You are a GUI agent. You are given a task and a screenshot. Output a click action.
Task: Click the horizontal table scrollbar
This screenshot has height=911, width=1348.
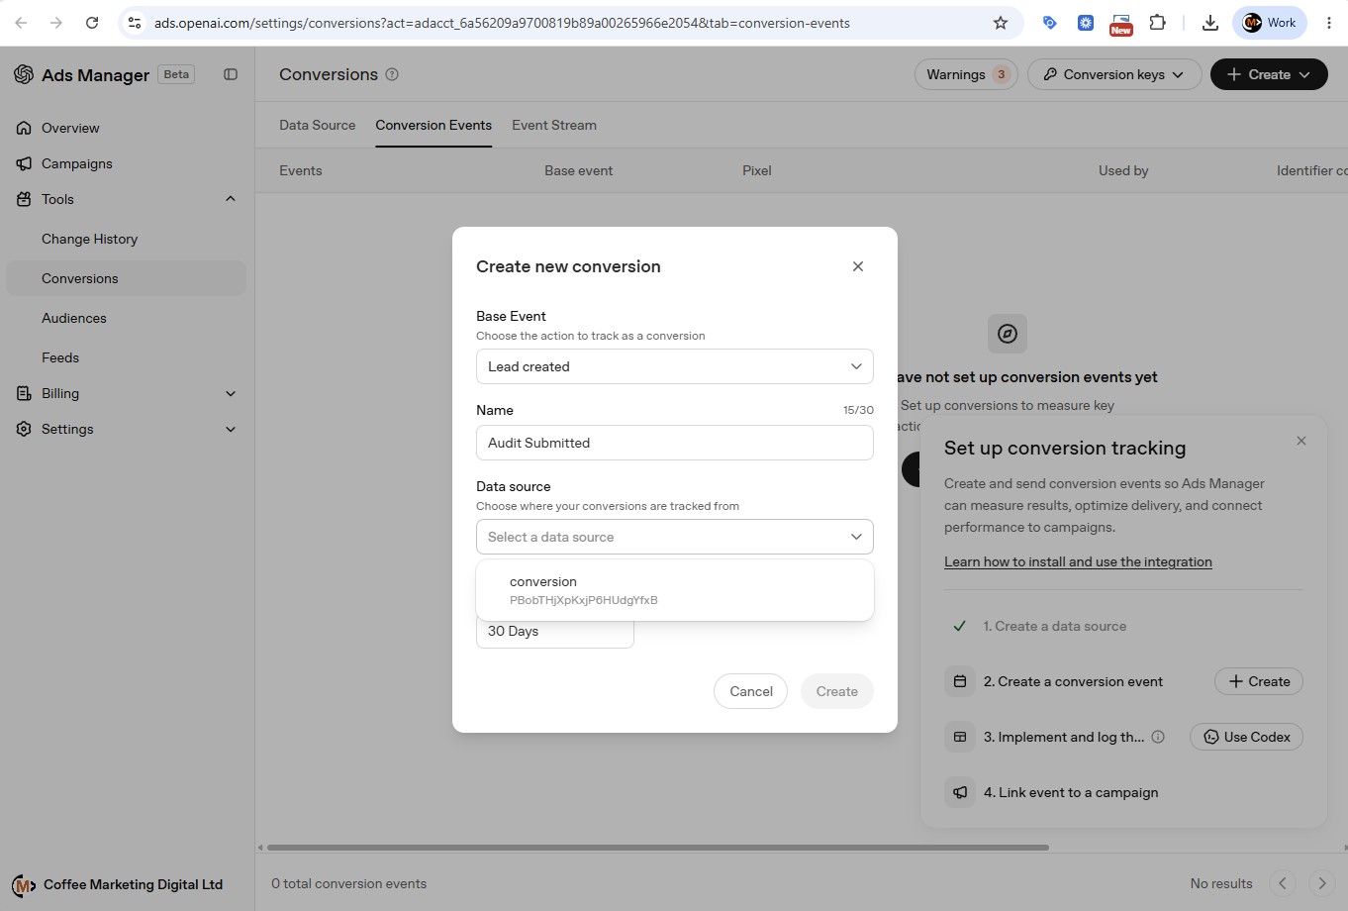pos(657,848)
